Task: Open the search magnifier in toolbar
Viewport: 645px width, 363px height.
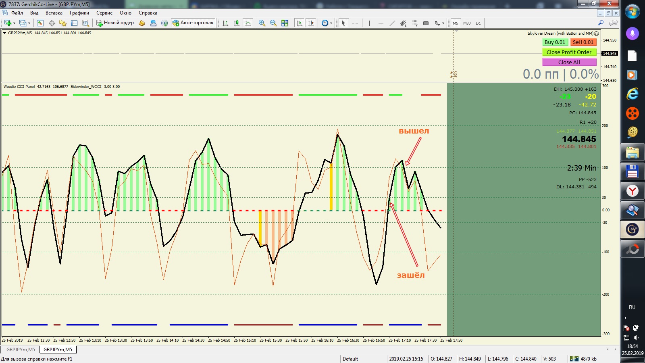Action: tap(601, 23)
